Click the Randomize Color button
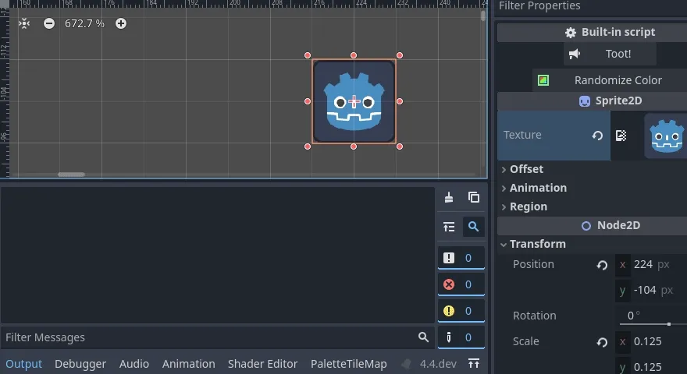 pyautogui.click(x=618, y=80)
